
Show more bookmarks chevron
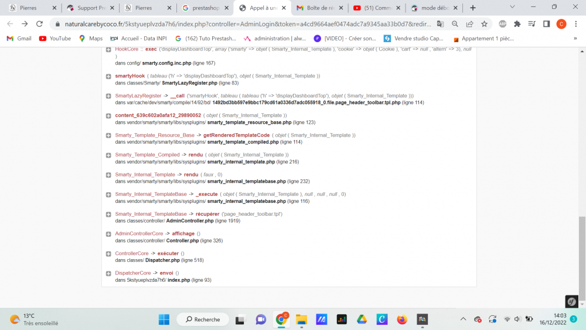(575, 38)
